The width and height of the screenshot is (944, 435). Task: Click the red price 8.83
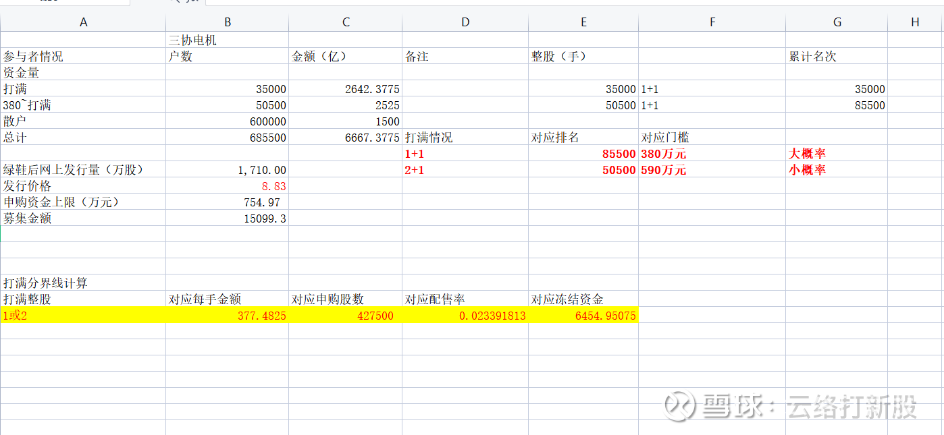(227, 185)
